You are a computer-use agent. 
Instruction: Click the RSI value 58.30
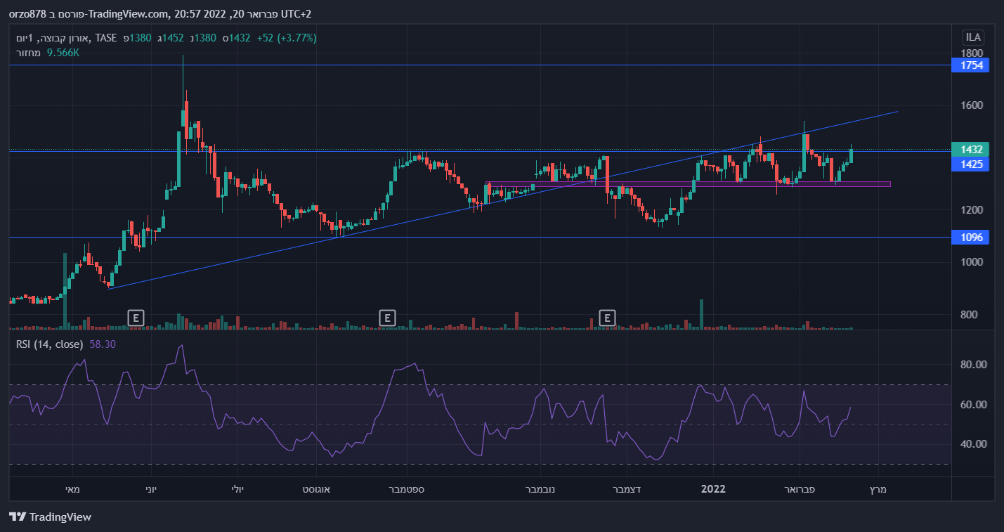[x=103, y=344]
